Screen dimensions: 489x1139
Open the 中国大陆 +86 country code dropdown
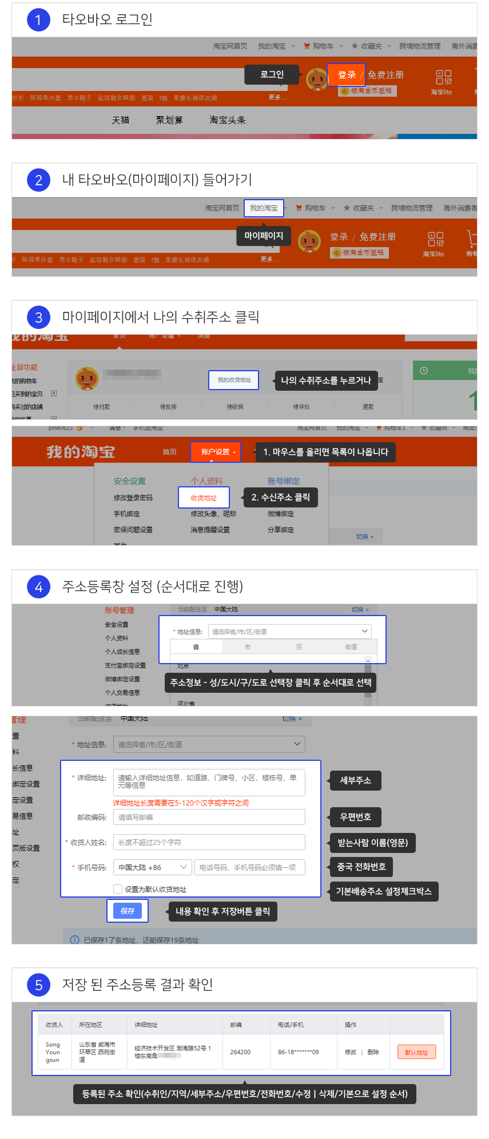click(153, 867)
